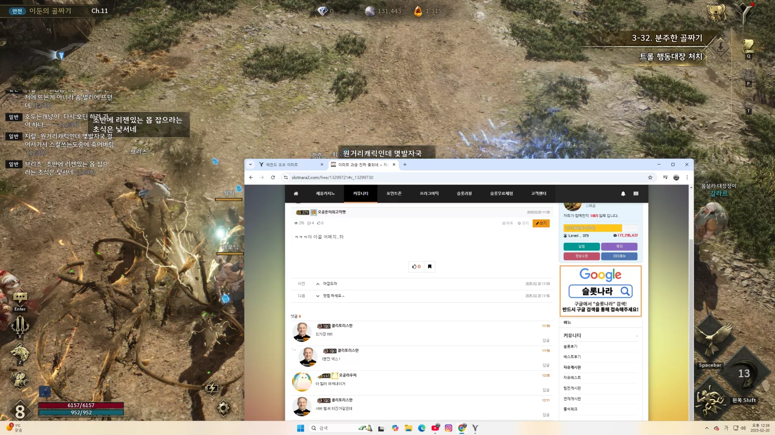Expand the 커뮤니티 sidebar section plus
The width and height of the screenshot is (775, 435).
tap(636, 336)
